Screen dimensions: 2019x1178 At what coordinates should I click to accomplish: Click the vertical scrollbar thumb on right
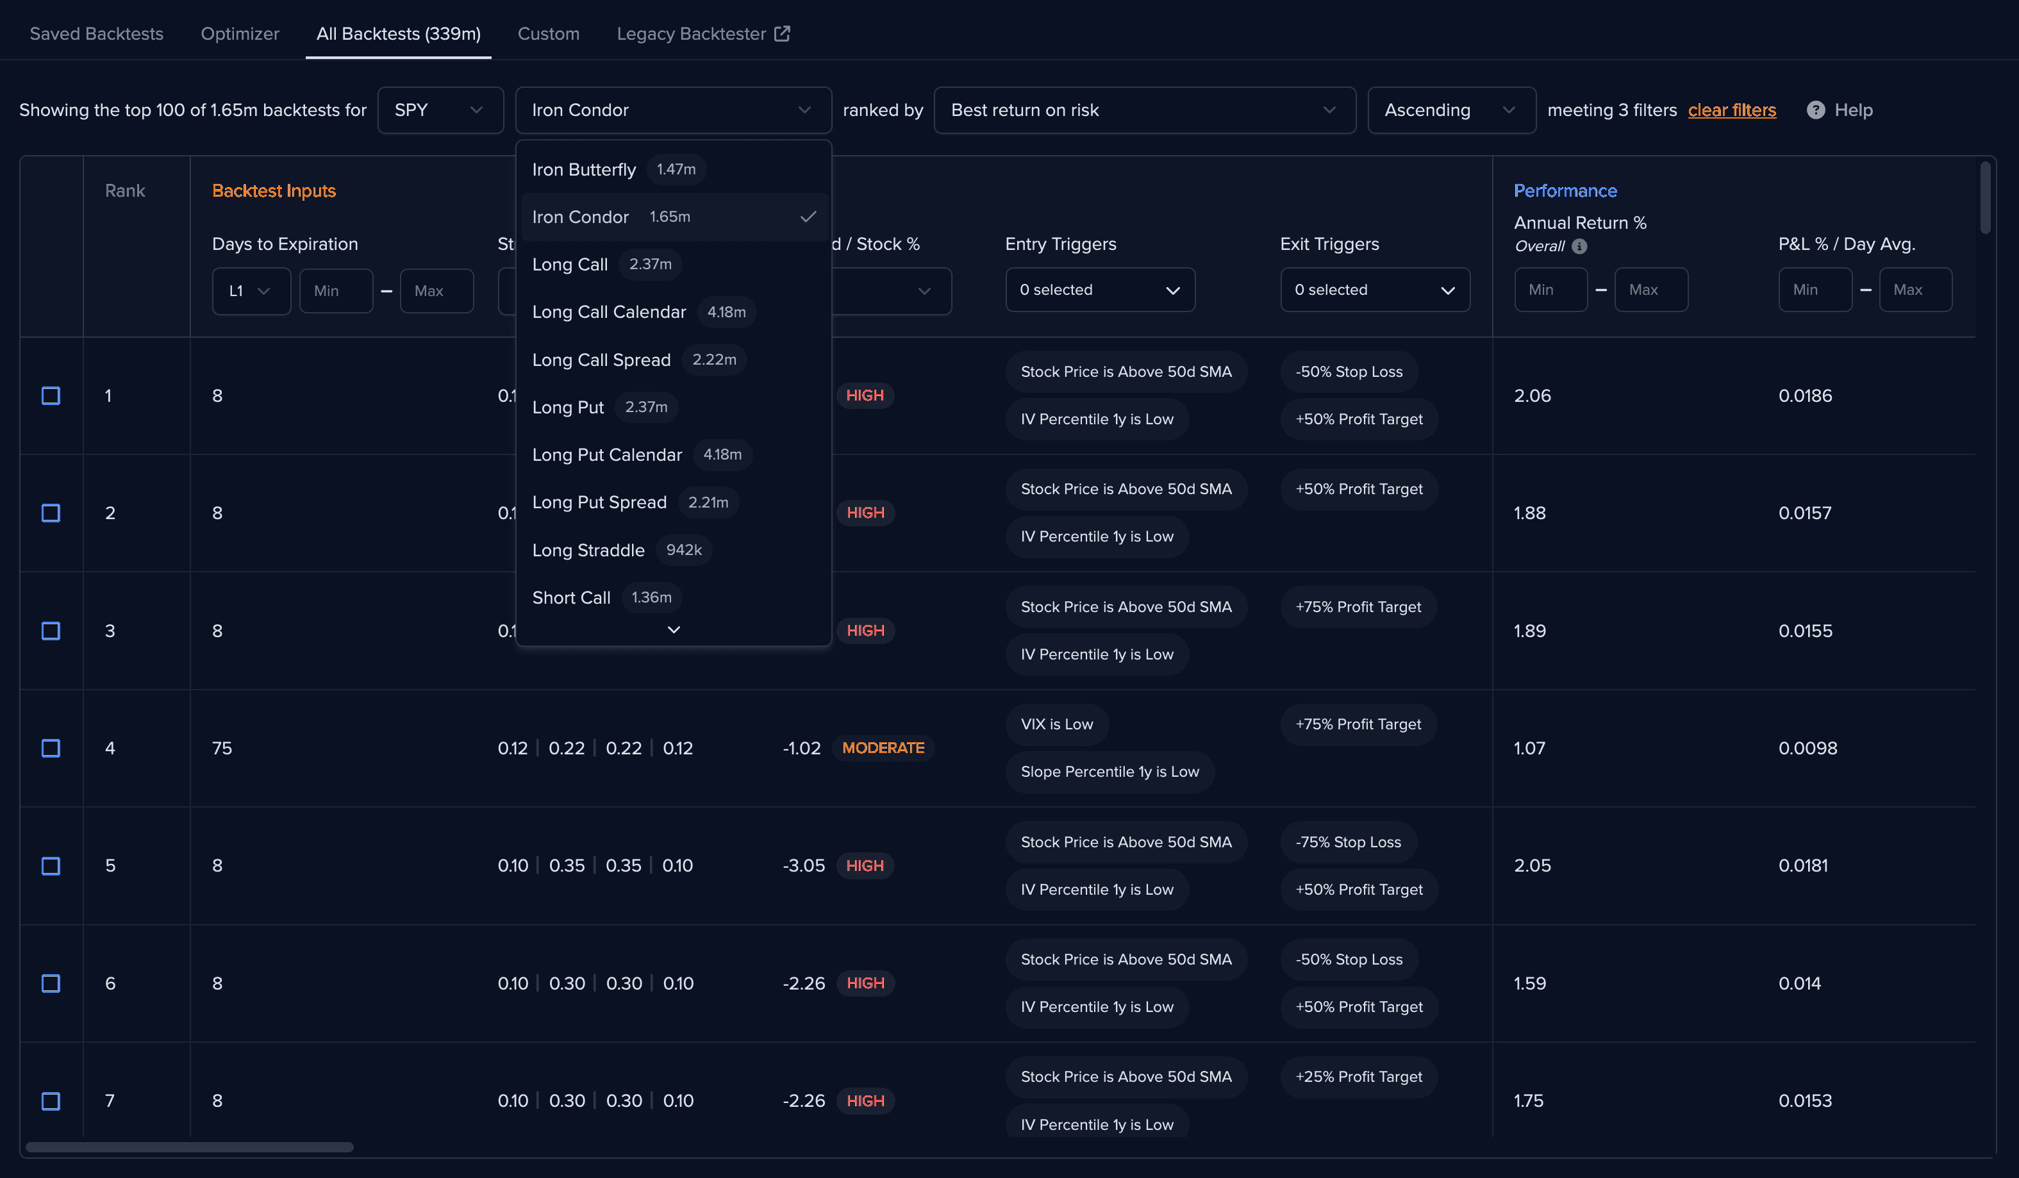(1984, 198)
